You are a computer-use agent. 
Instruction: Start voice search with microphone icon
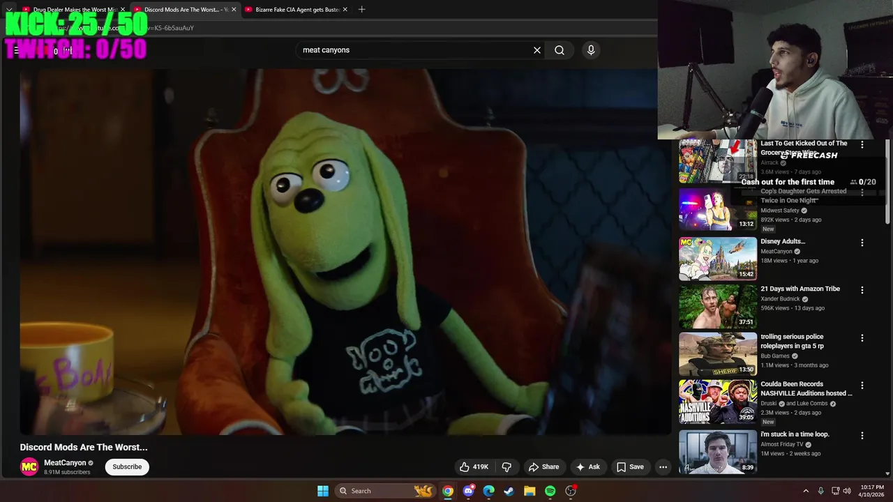(591, 50)
